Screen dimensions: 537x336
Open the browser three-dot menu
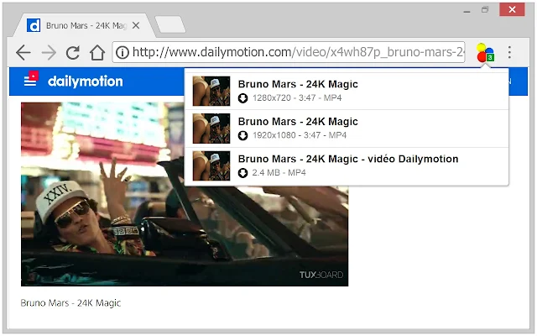tap(509, 52)
